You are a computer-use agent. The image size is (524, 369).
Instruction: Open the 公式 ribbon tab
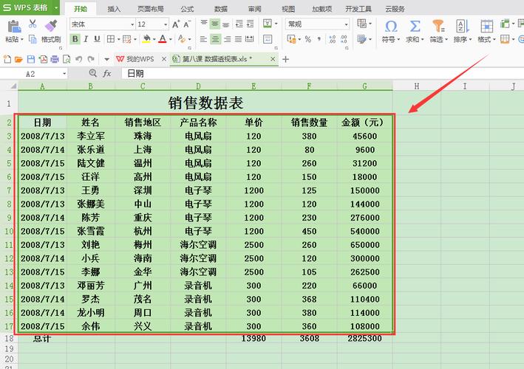[187, 9]
